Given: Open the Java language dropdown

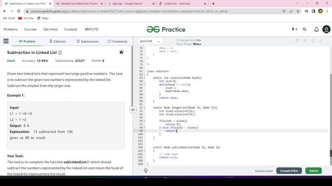Looking at the screenshot, I should [x=150, y=41].
